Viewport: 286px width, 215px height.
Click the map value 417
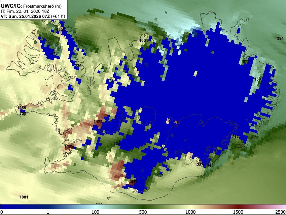click(x=160, y=176)
